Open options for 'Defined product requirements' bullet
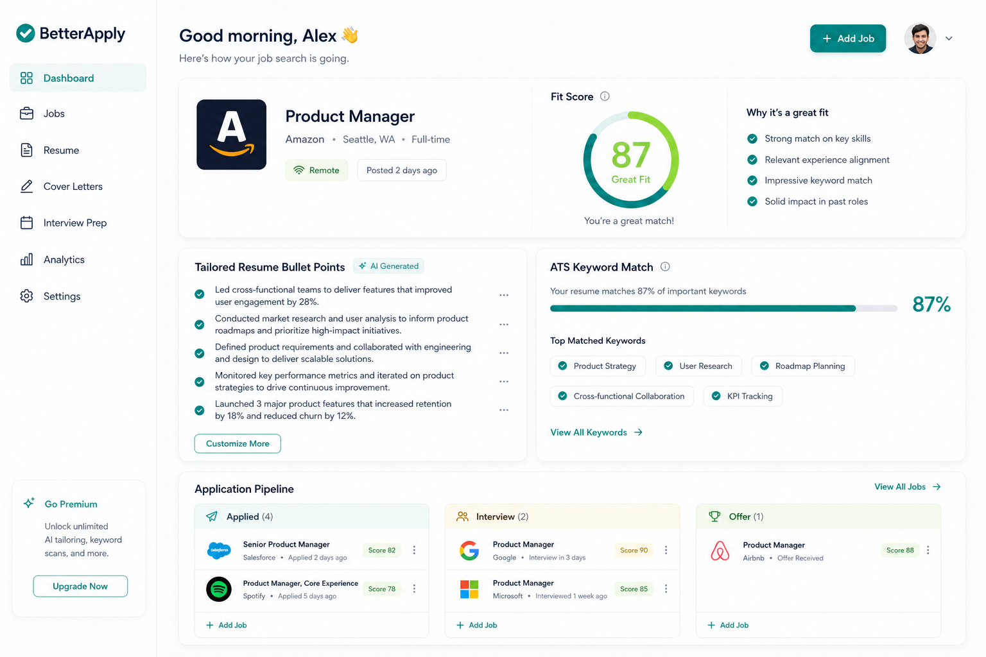 click(504, 353)
